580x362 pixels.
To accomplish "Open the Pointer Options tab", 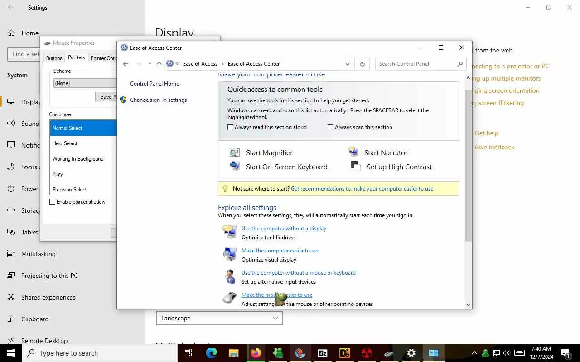I will [103, 58].
